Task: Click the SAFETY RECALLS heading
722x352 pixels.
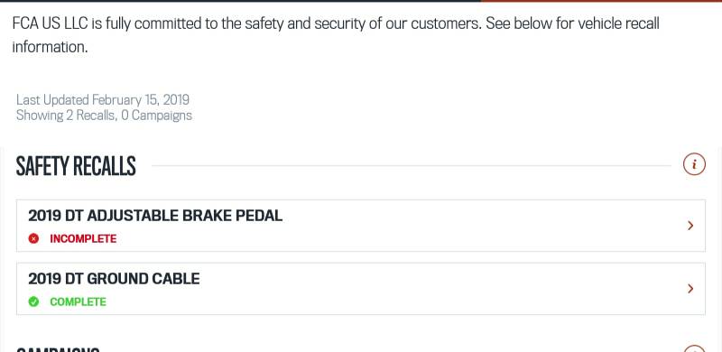Action: tap(76, 166)
